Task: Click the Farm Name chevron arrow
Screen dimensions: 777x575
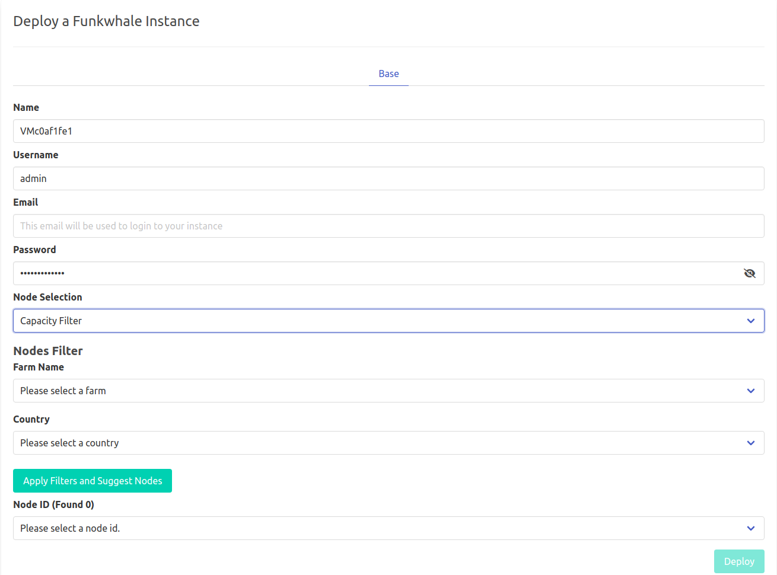Action: 751,391
